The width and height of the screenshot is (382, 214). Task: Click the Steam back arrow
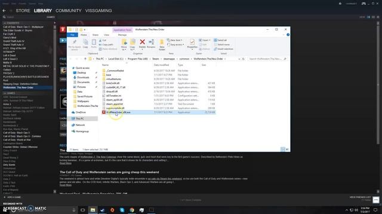point(4,11)
